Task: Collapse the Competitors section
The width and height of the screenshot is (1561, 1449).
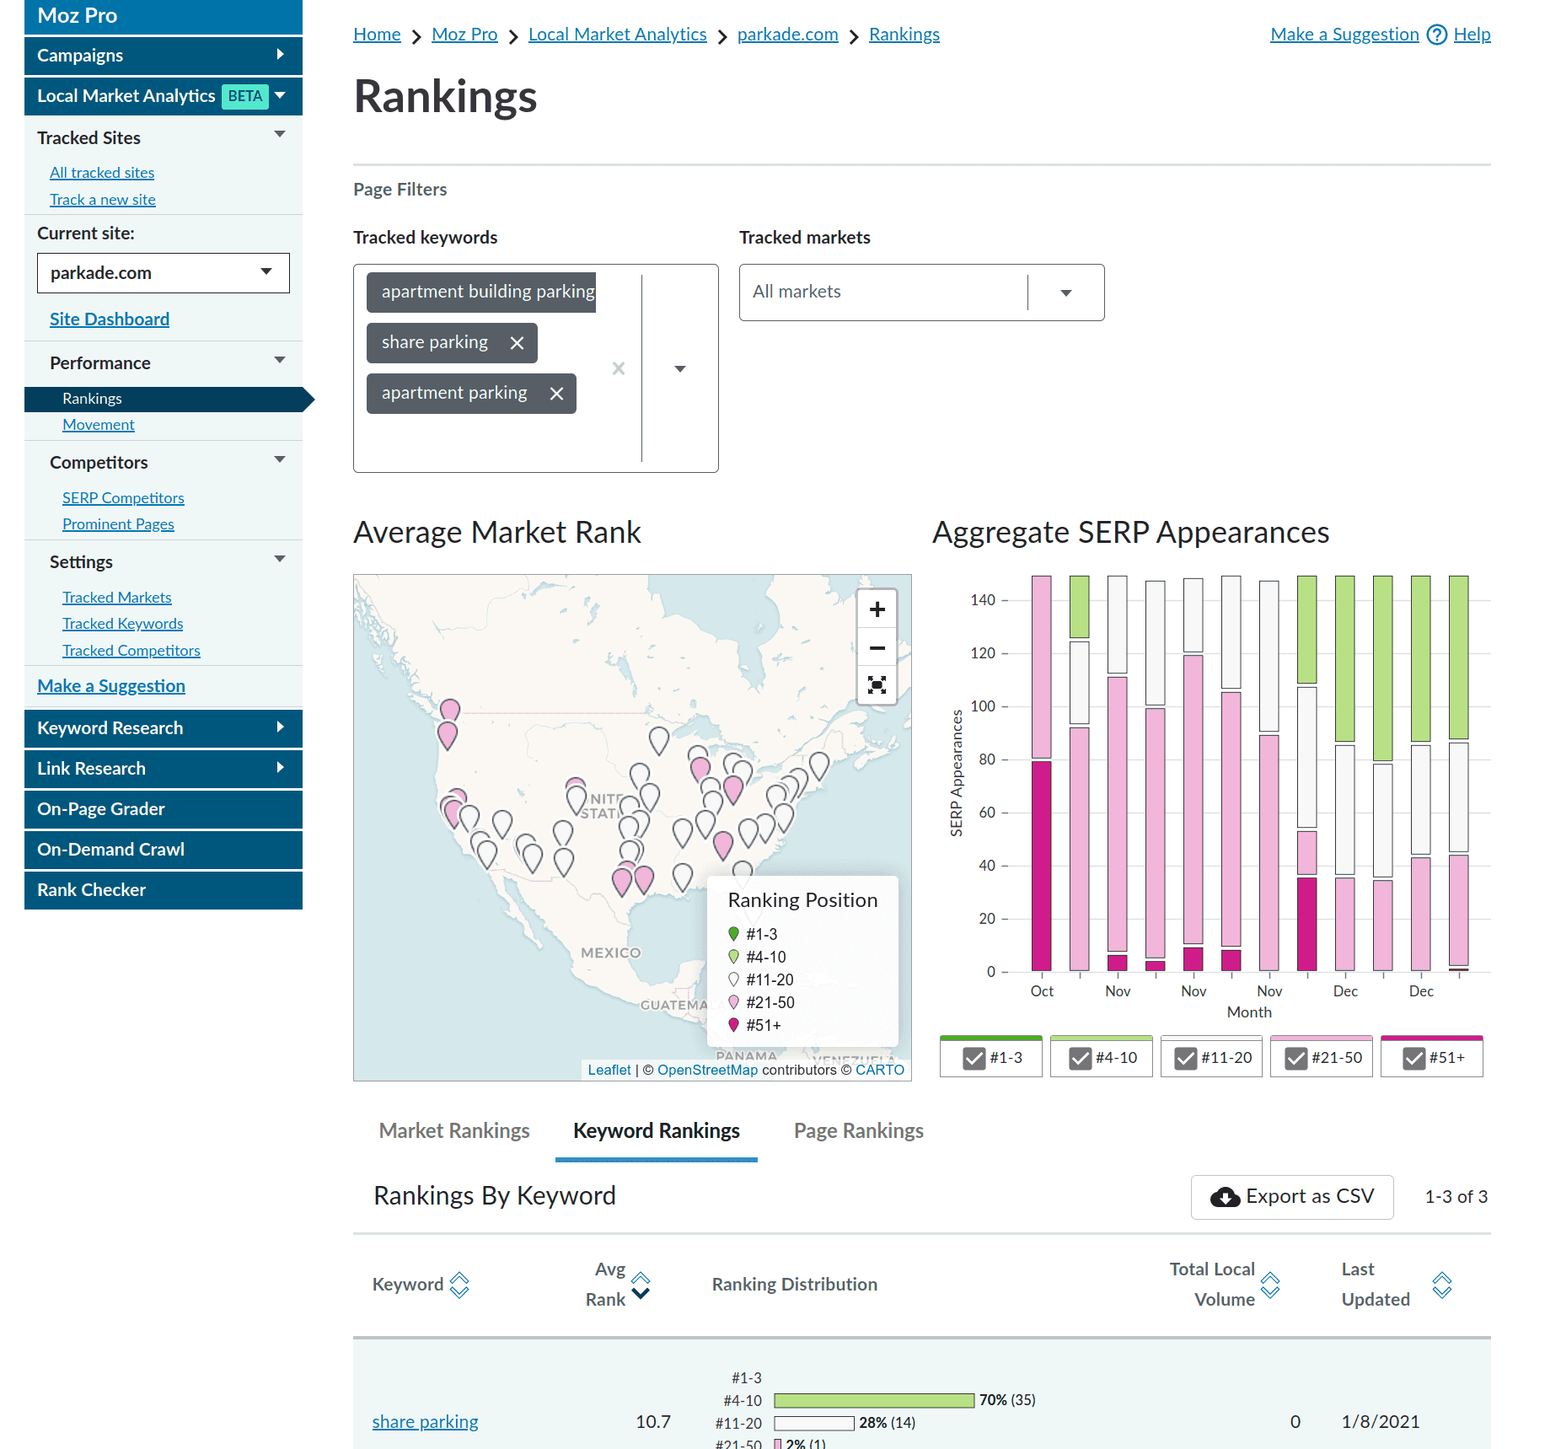Action: pyautogui.click(x=281, y=460)
